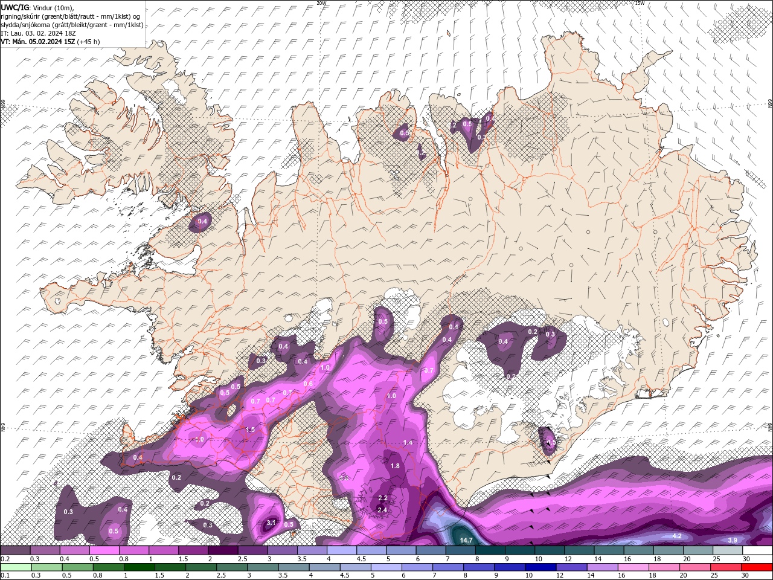Click the 14.7 precipitation value on the map
The image size is (773, 580).
(x=466, y=540)
